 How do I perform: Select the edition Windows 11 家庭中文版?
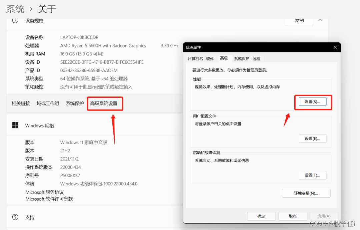click(x=84, y=142)
